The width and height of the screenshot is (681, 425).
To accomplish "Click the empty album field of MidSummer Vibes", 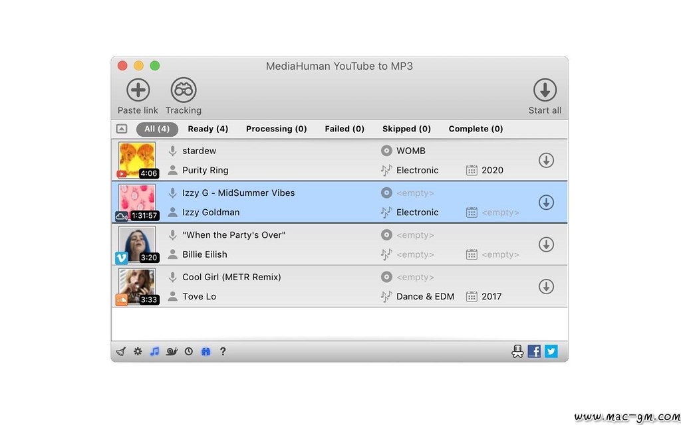I will pyautogui.click(x=415, y=193).
